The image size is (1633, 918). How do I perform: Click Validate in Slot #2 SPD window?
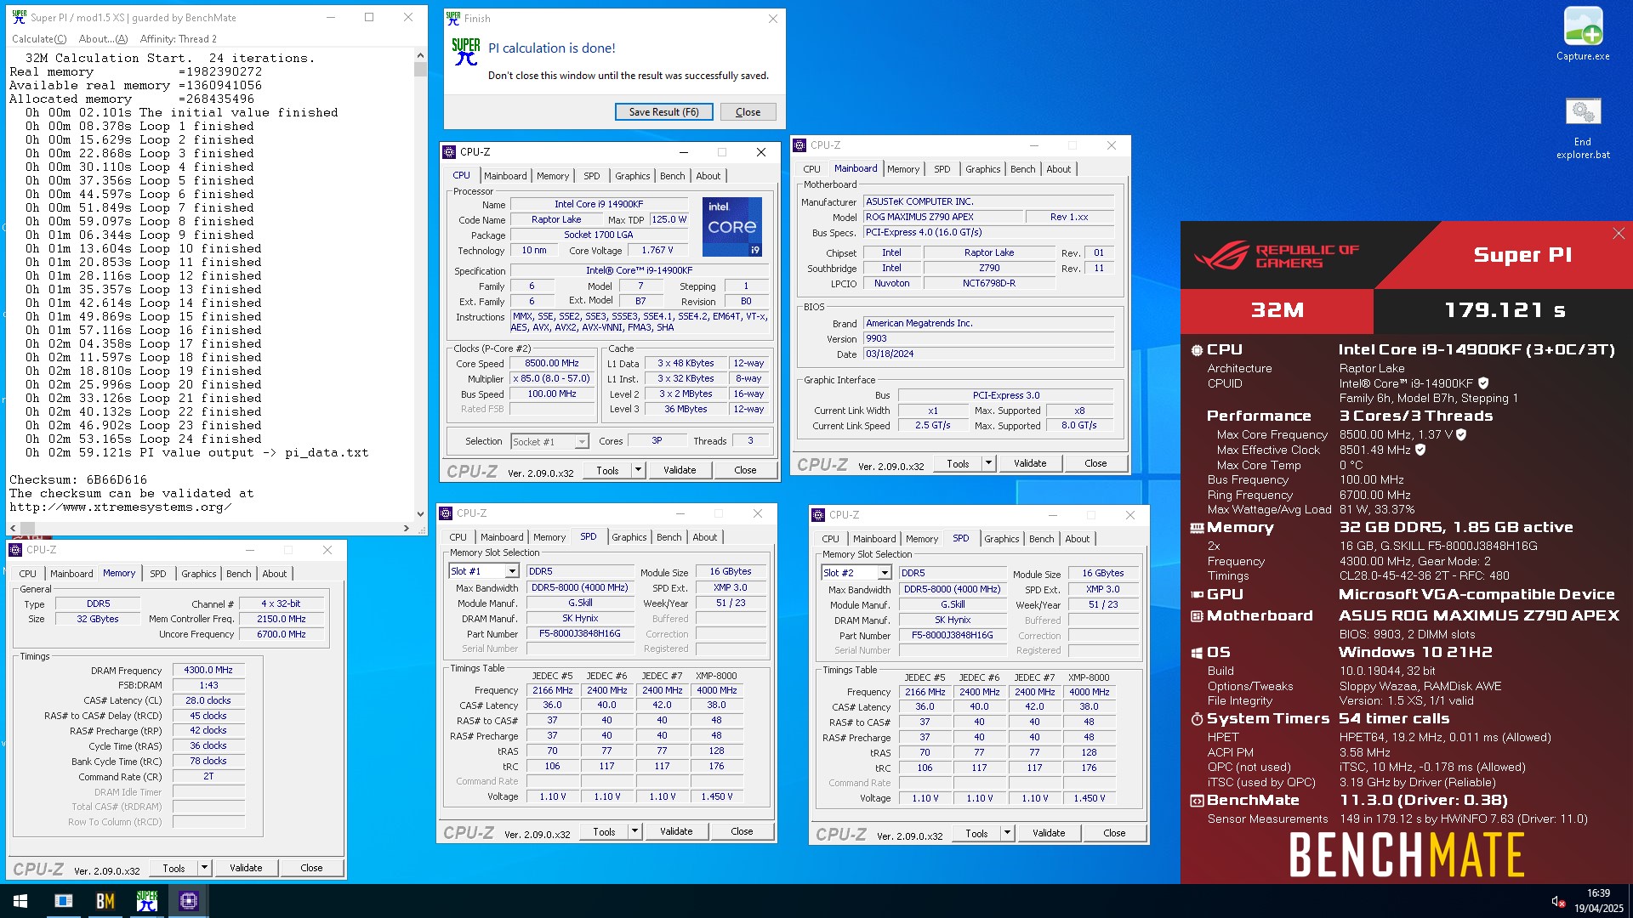pyautogui.click(x=1049, y=833)
